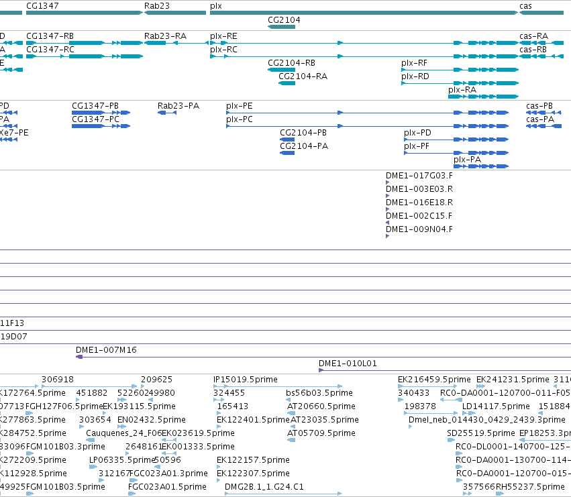Select EST 451882
Viewport: 571px width, 497px height.
pos(78,400)
